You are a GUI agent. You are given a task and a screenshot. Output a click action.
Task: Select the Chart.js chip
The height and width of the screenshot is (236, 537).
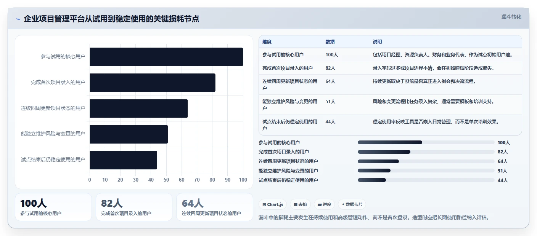[x=273, y=204]
